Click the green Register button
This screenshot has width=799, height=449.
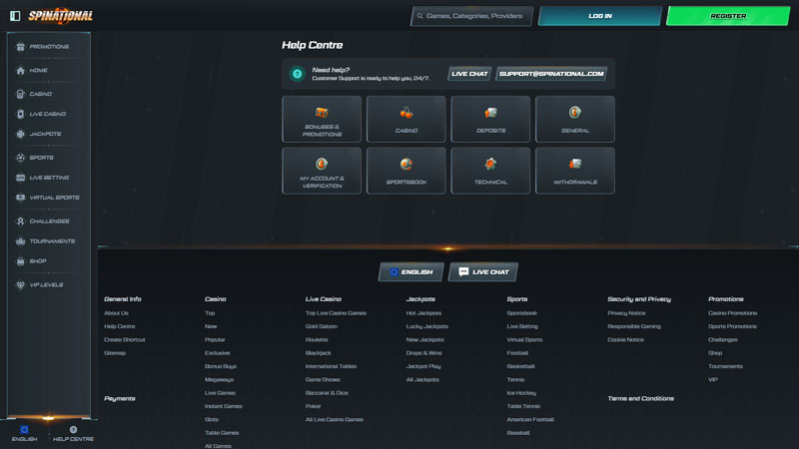click(x=728, y=16)
